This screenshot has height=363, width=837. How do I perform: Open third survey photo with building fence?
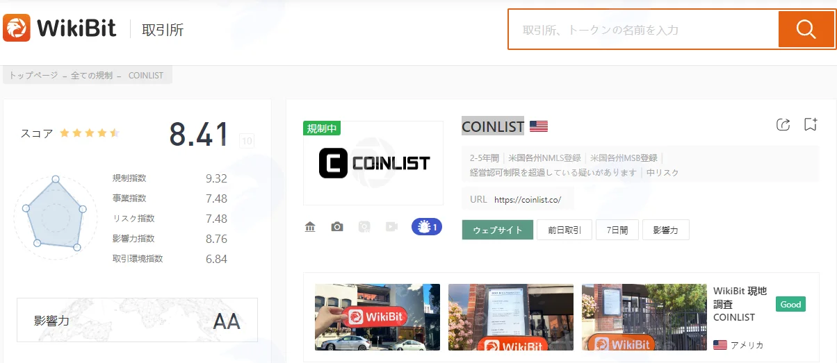click(x=644, y=317)
